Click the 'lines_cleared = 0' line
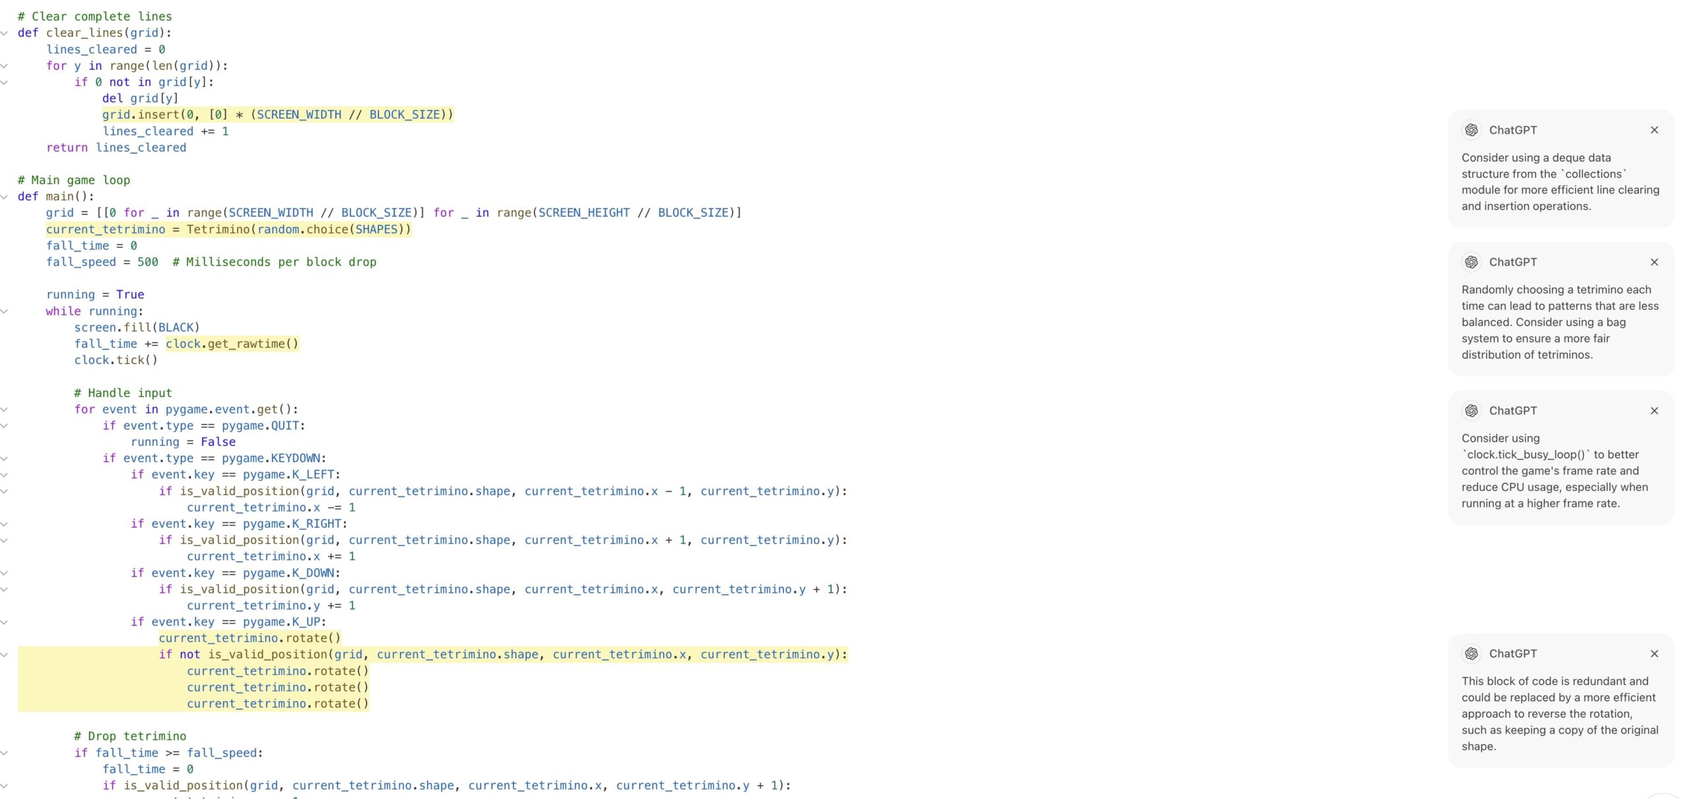Screen dimensions: 1690x799 (106, 50)
